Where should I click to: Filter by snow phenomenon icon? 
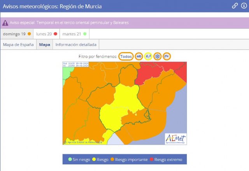pyautogui.click(x=157, y=56)
